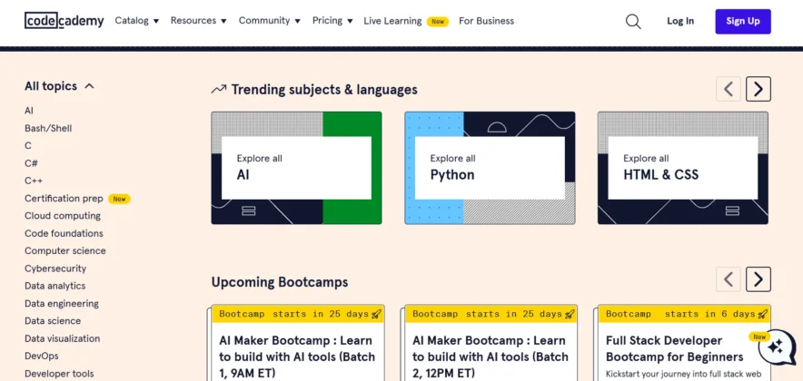Show next Upcoming Bootcamps with right arrow
803x381 pixels.
pos(758,279)
